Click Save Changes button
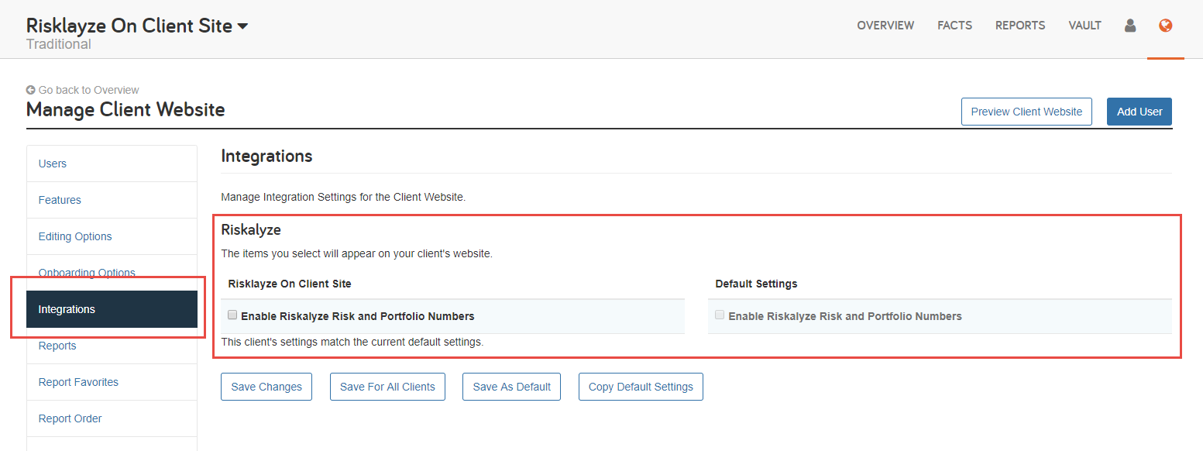Screen dimensions: 1203x451 coord(266,387)
